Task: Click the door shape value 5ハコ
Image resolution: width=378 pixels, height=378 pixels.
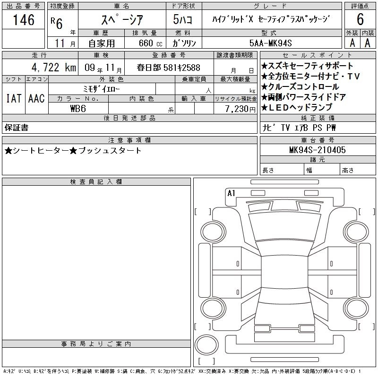Action: click(183, 19)
